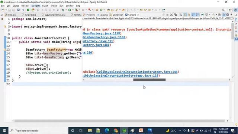The image size is (238, 134).
Task: Switch to the Problems view tab
Action: click(x=89, y=15)
